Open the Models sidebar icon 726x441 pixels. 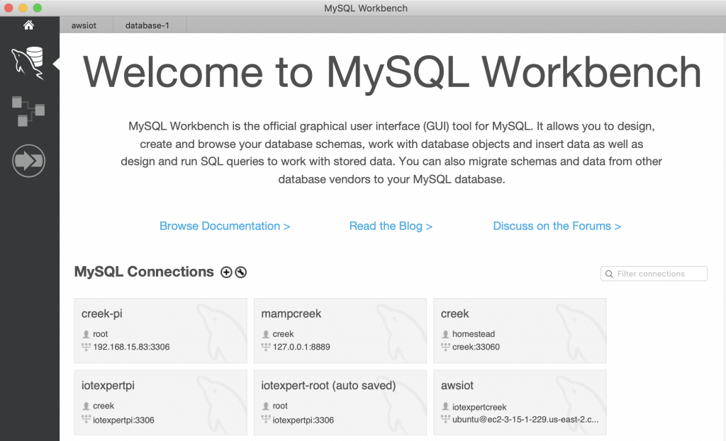pyautogui.click(x=28, y=111)
